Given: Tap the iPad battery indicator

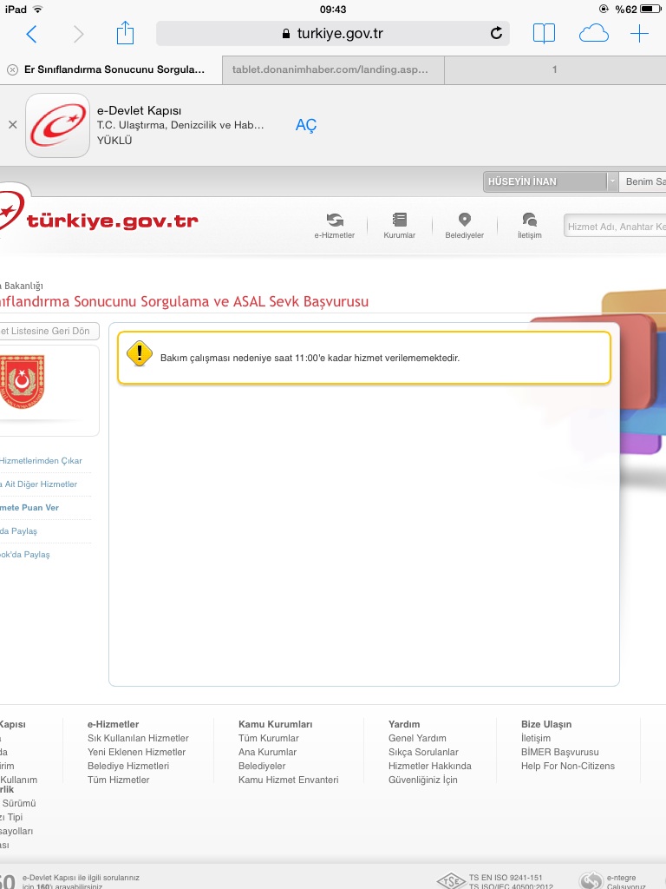Looking at the screenshot, I should point(650,9).
